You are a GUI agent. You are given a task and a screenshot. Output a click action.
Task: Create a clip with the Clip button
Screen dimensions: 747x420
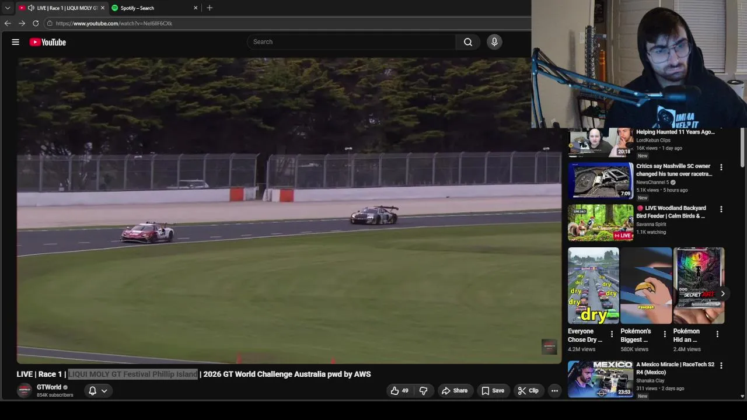pyautogui.click(x=528, y=391)
